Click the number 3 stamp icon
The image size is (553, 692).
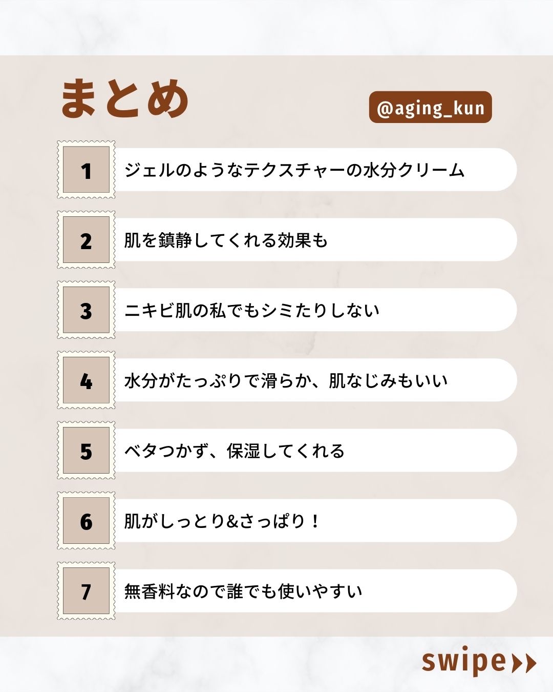click(x=86, y=310)
